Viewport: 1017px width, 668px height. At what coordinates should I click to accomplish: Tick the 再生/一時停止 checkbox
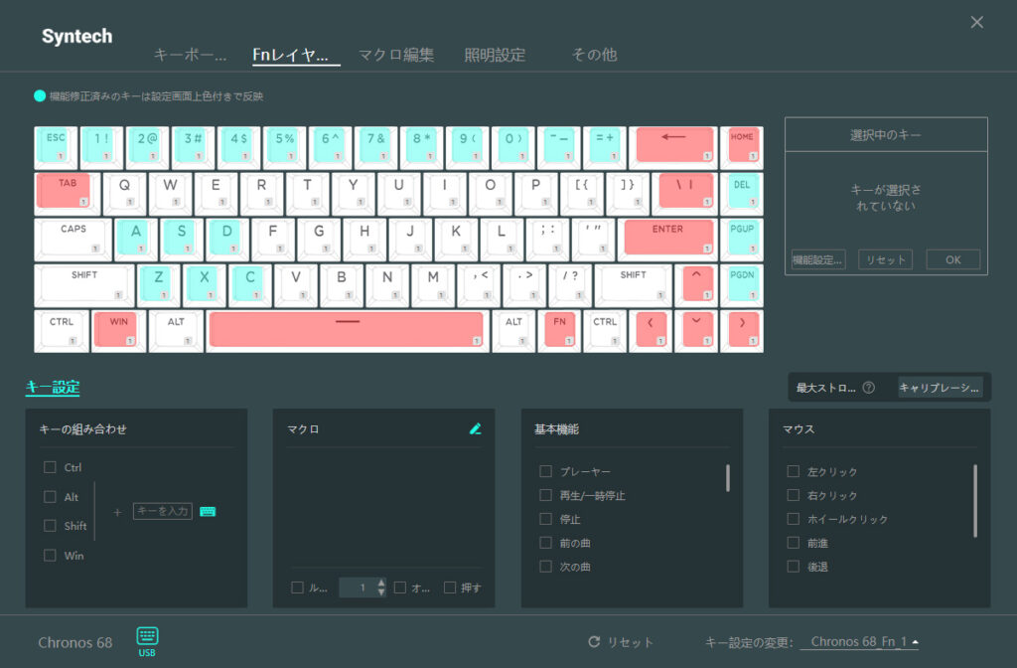pos(545,495)
